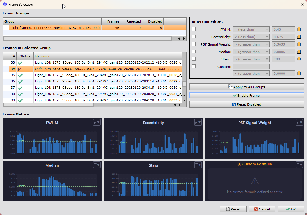The height and width of the screenshot is (215, 307).
Task: Open the Median chart options icon
Action: (x=97, y=165)
